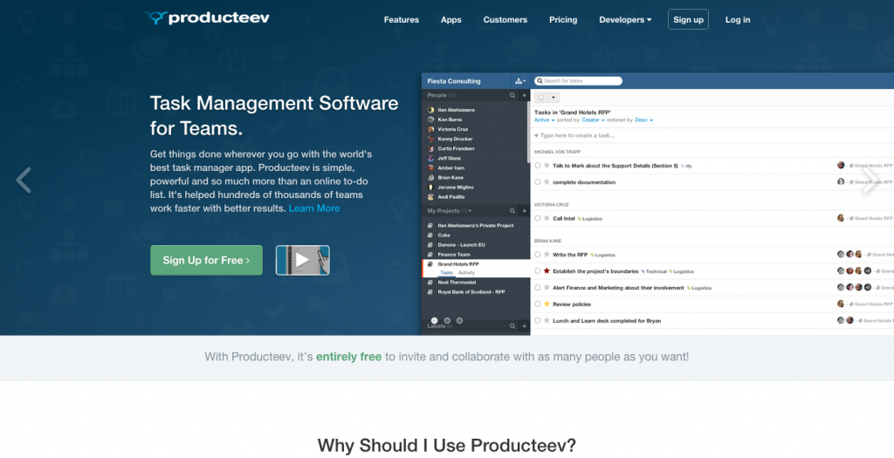
Task: Open the Desc order dropdown
Action: [643, 120]
